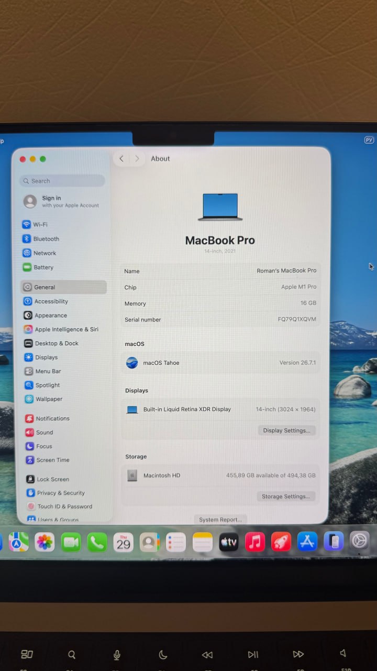Click Built-in Liquid Retina XDR Display row
The image size is (377, 671).
click(220, 409)
